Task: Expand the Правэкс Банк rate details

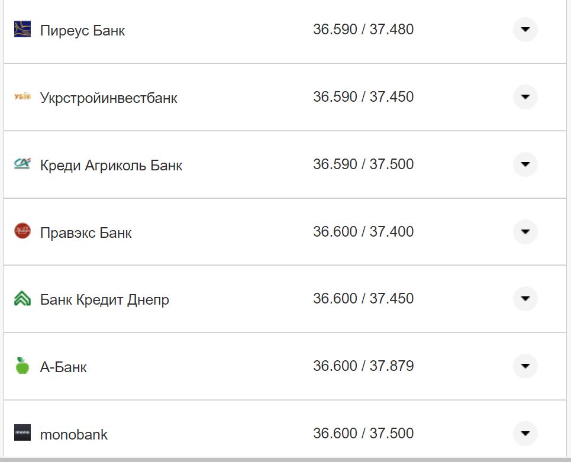Action: [x=525, y=231]
